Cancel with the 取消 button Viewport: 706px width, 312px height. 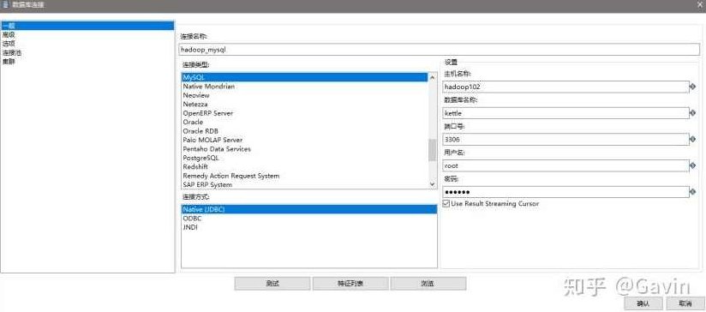click(x=685, y=303)
